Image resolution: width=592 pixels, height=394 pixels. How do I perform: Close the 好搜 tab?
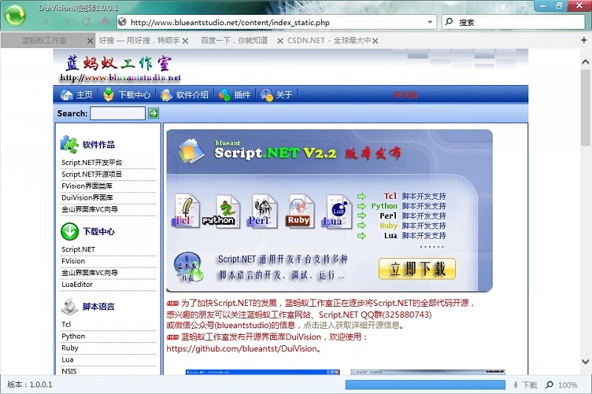point(186,41)
